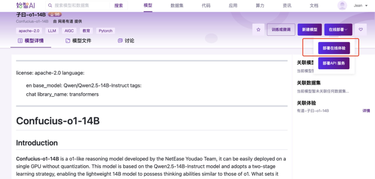Click the chat library_name: transformers line
The height and width of the screenshot is (179, 375).
point(62,94)
